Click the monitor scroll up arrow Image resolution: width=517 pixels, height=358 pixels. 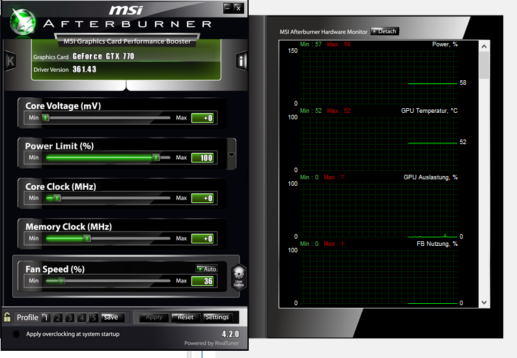click(484, 46)
